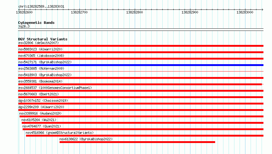Open nsv4516966 (gnomADStructuralVariants) label
This screenshot has height=154, width=272.
(60, 133)
